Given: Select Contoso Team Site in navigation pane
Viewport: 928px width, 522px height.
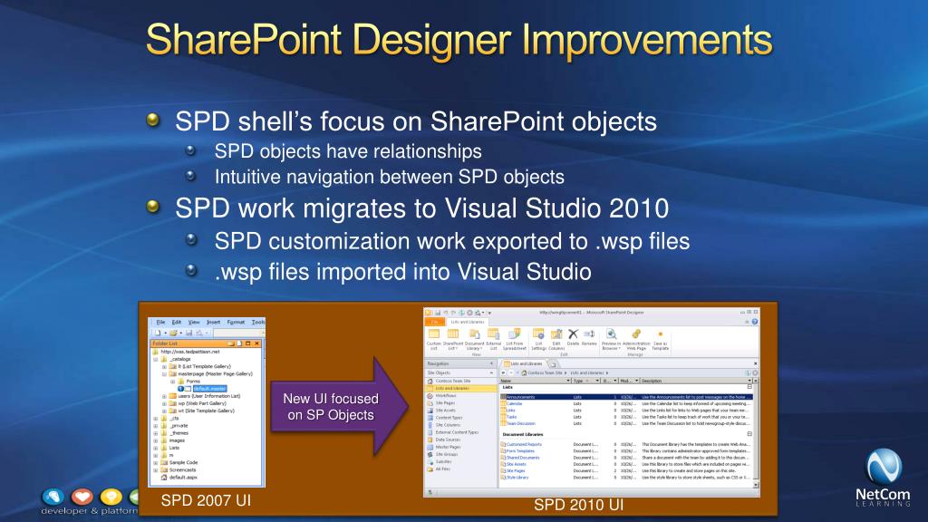Looking at the screenshot, I should [x=453, y=382].
